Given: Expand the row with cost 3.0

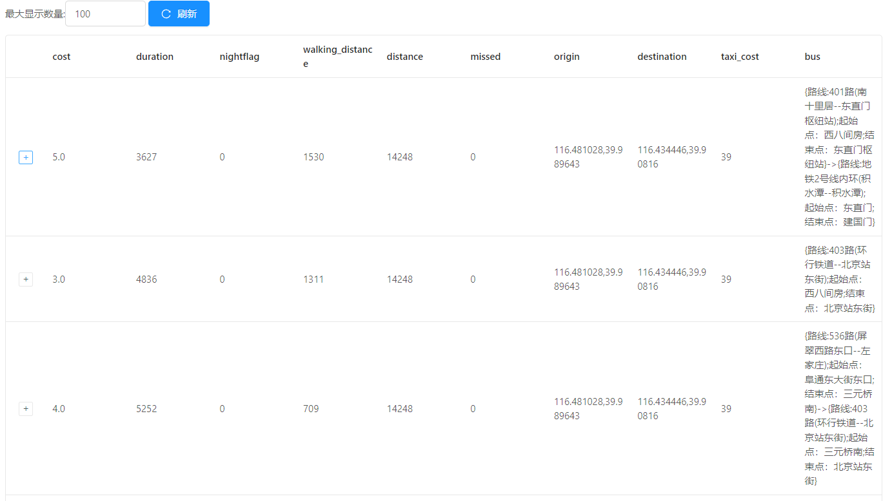Looking at the screenshot, I should tap(26, 279).
